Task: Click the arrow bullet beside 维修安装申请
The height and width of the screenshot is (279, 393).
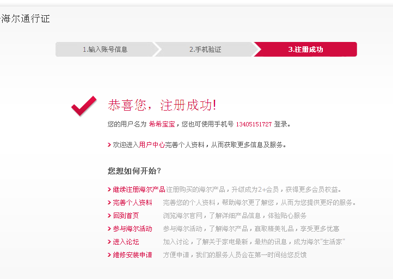Action: pos(109,255)
